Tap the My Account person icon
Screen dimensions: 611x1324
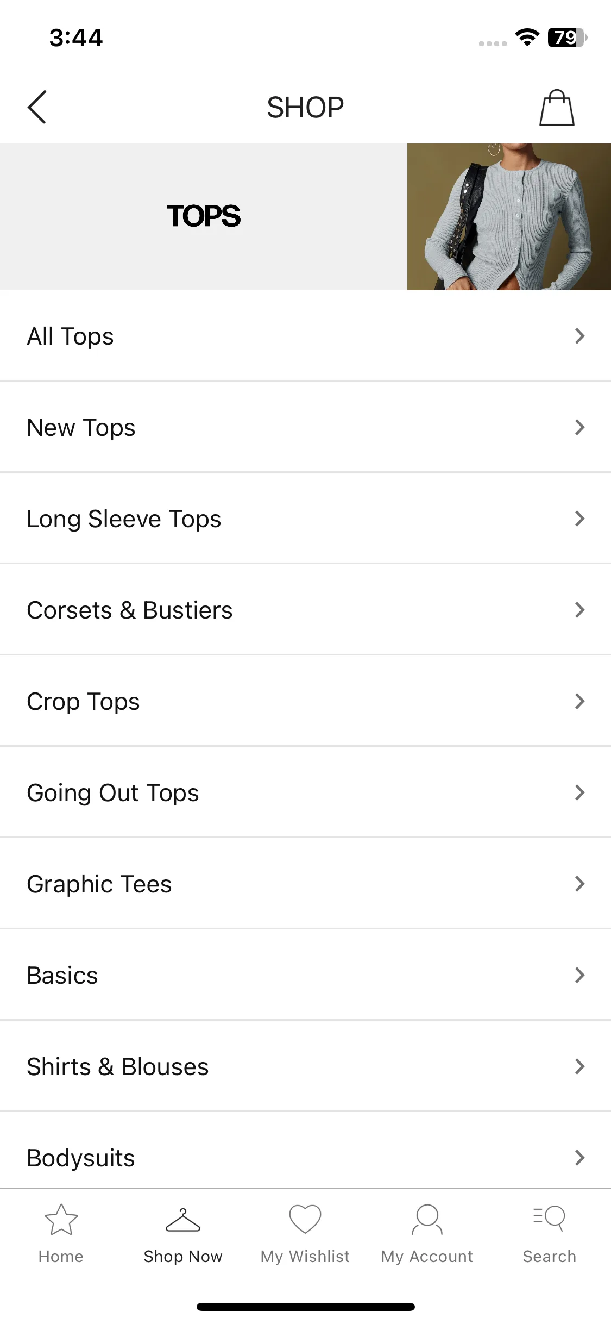427,1219
